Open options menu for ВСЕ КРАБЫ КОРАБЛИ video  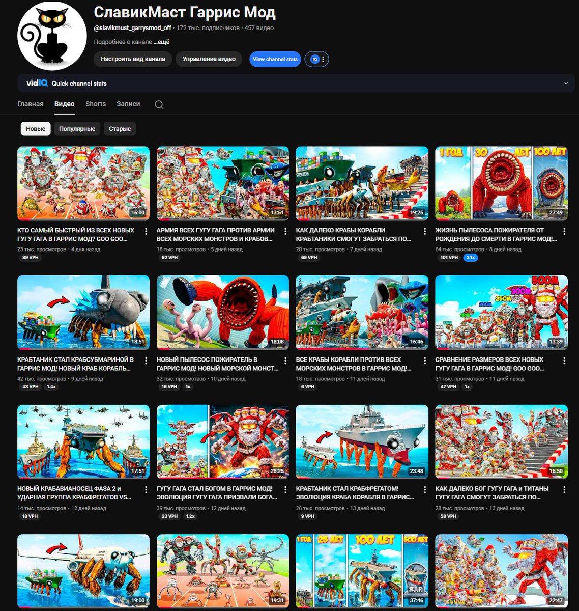tap(425, 360)
